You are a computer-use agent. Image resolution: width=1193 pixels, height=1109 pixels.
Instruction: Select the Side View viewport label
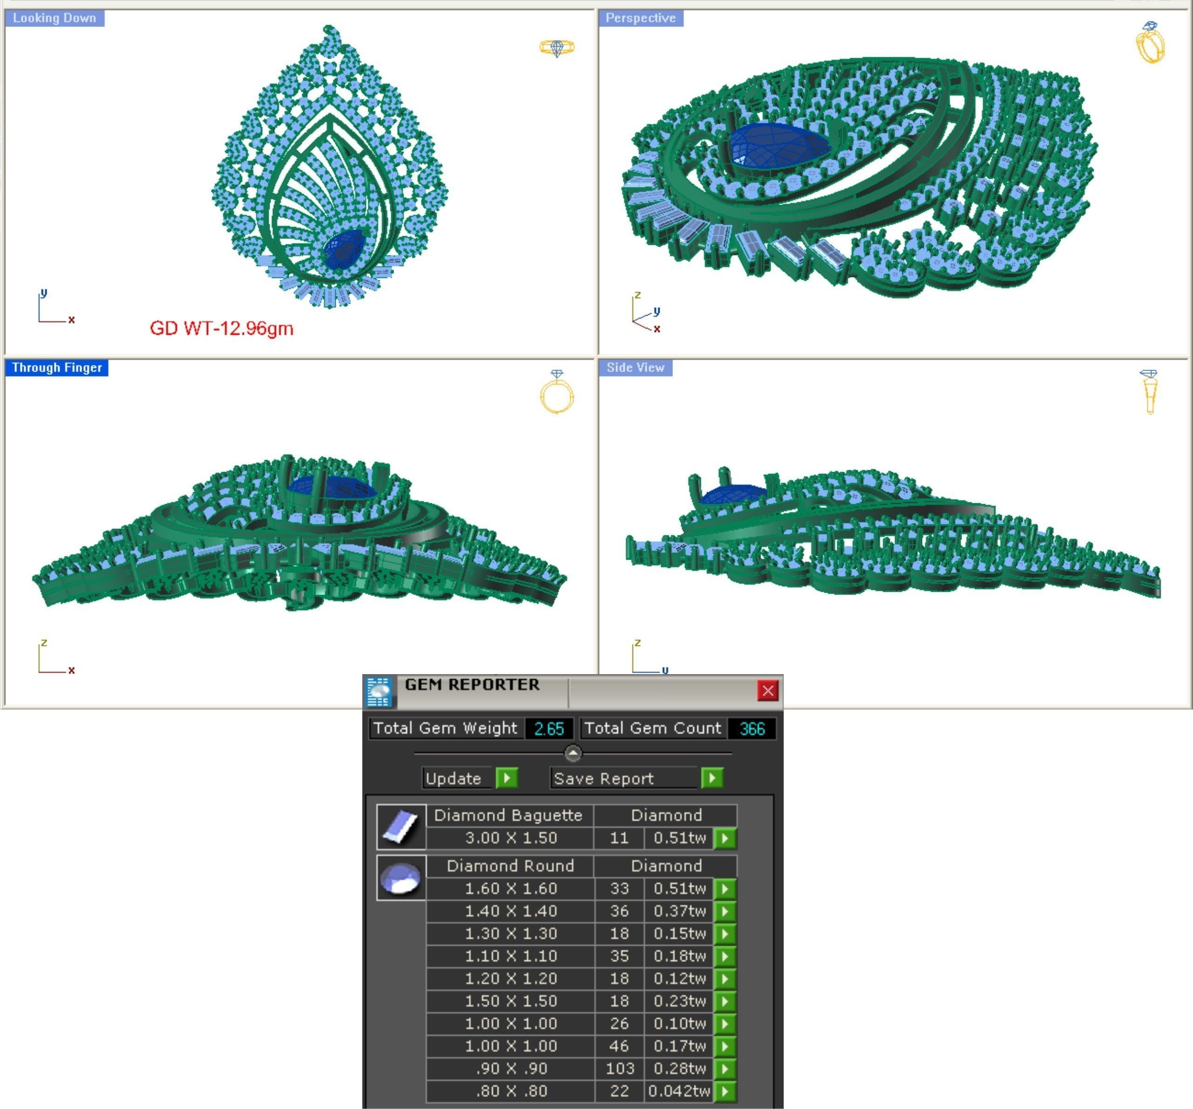coord(635,367)
